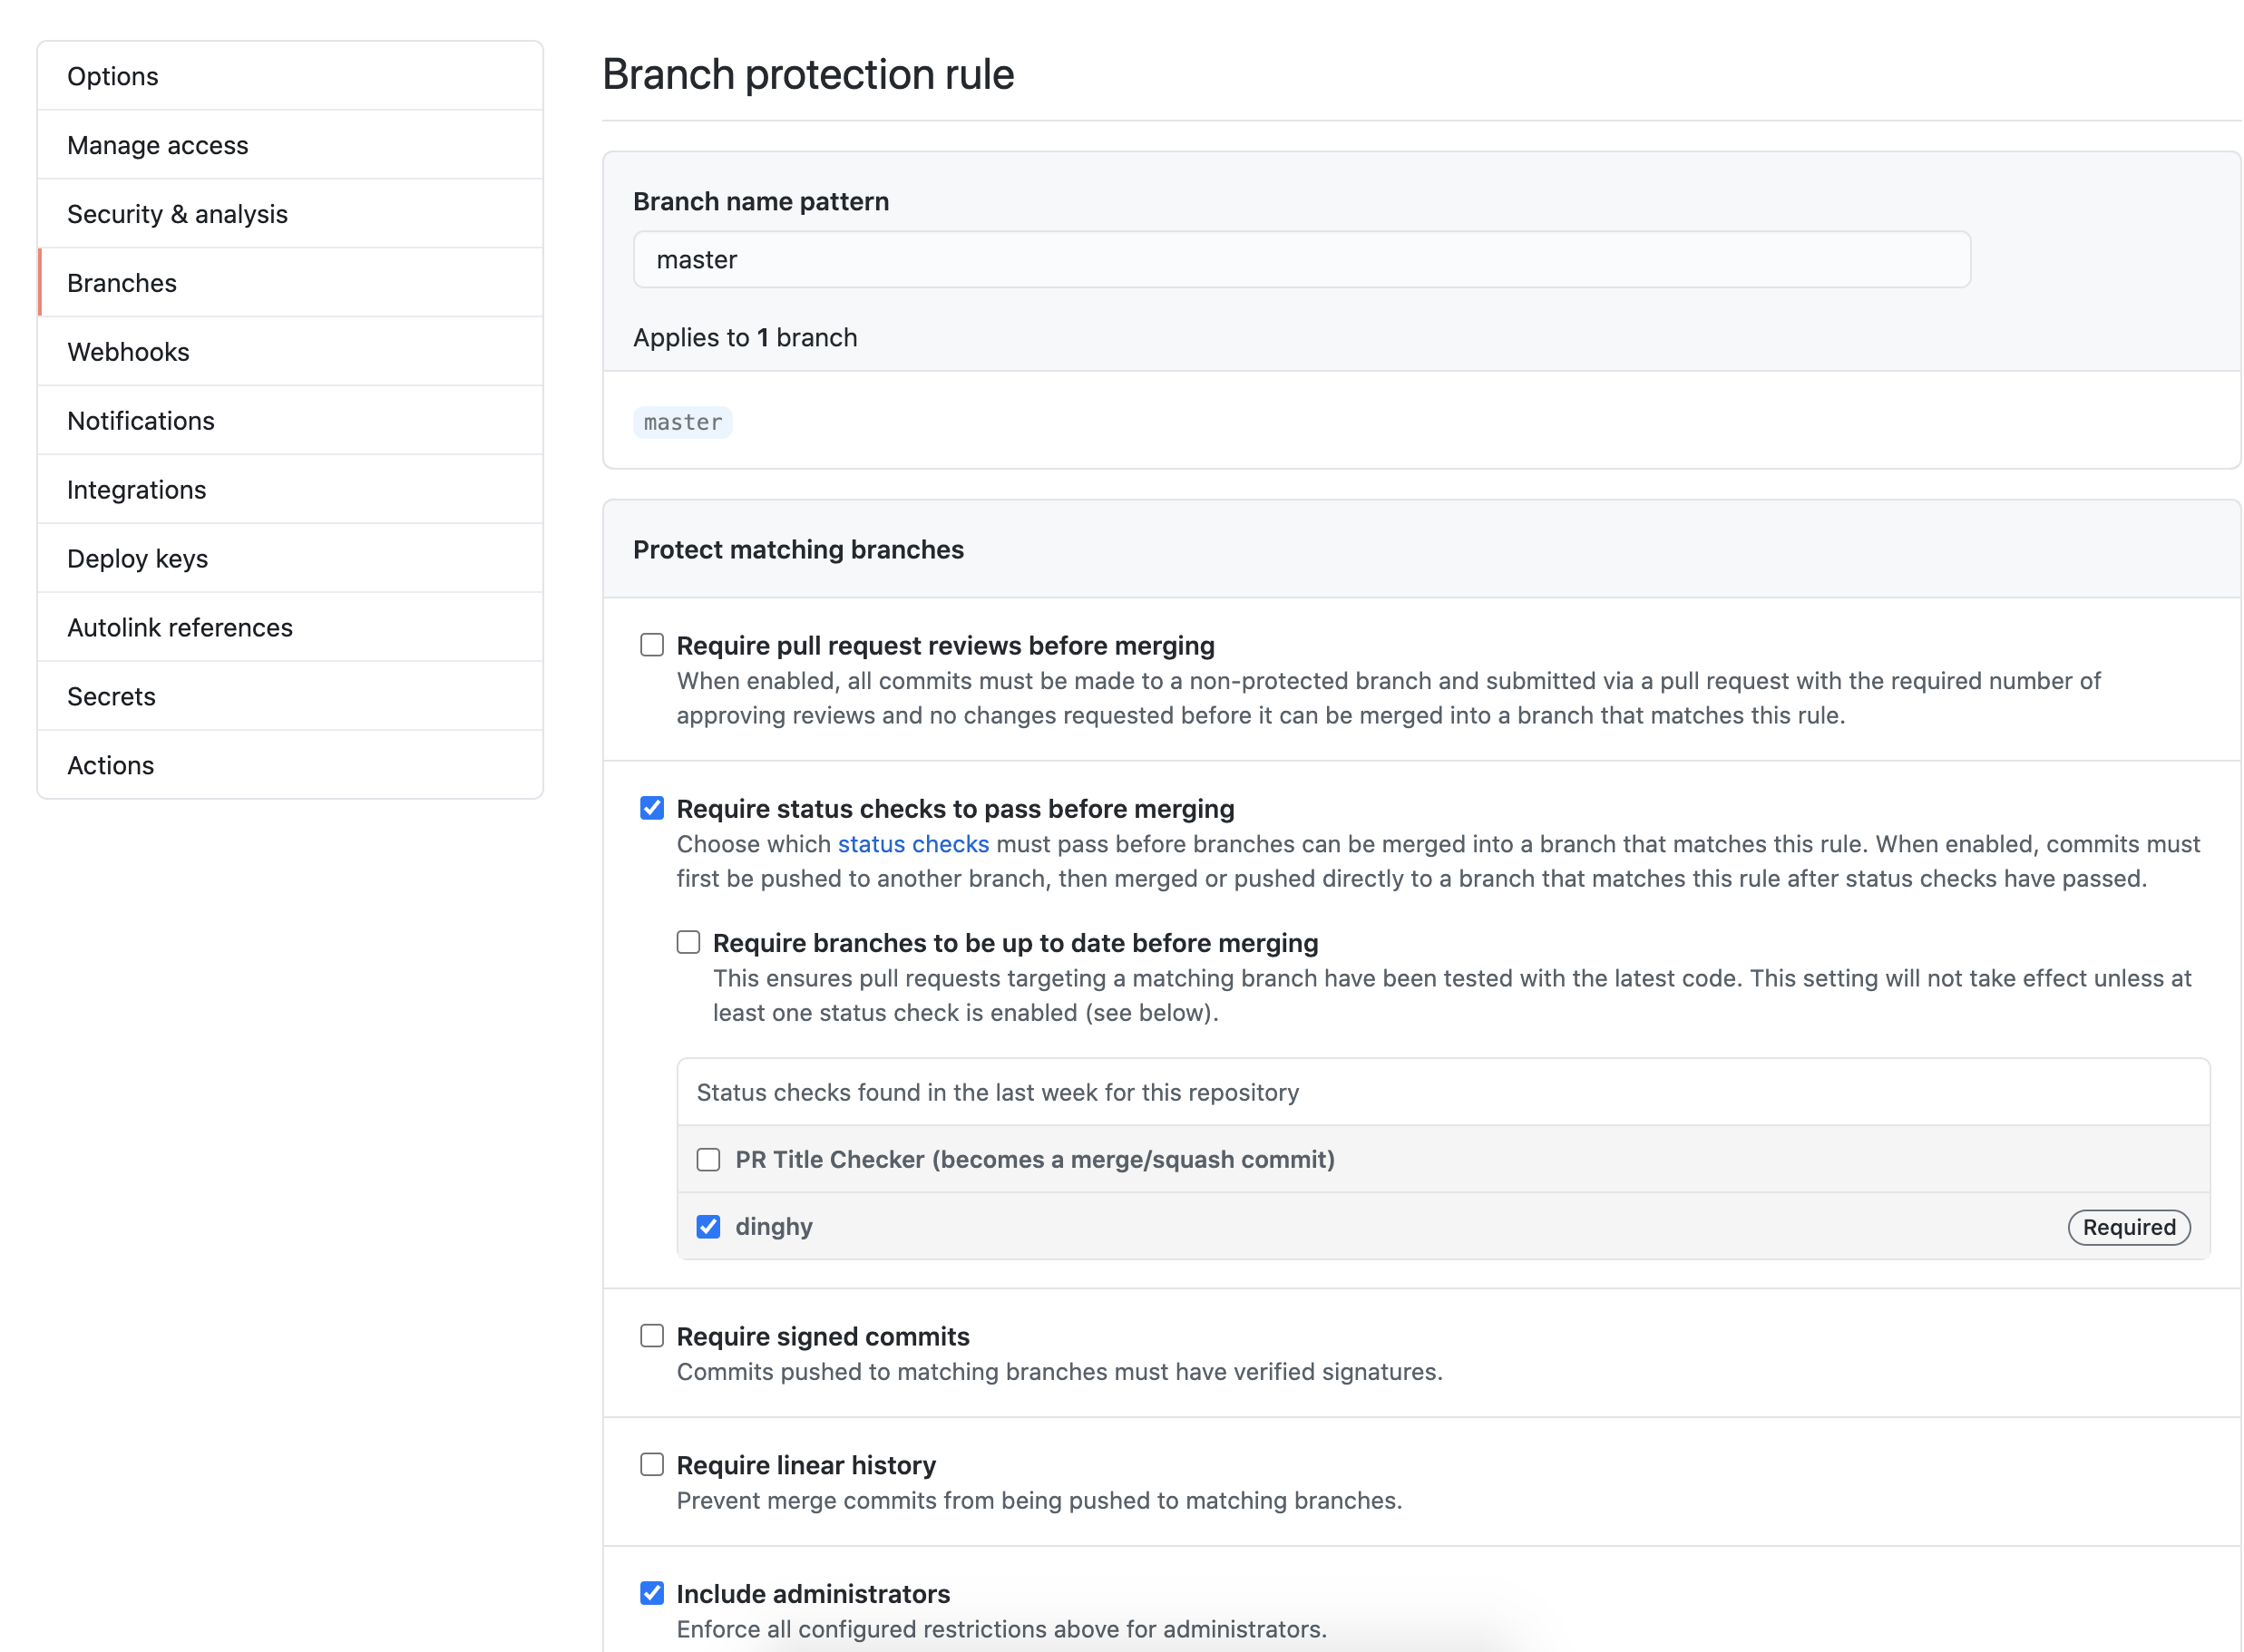Open Autolink references settings
The width and height of the screenshot is (2244, 1652).
coord(181,627)
